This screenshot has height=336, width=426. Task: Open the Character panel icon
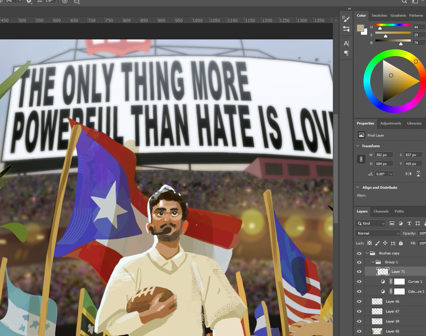[346, 43]
